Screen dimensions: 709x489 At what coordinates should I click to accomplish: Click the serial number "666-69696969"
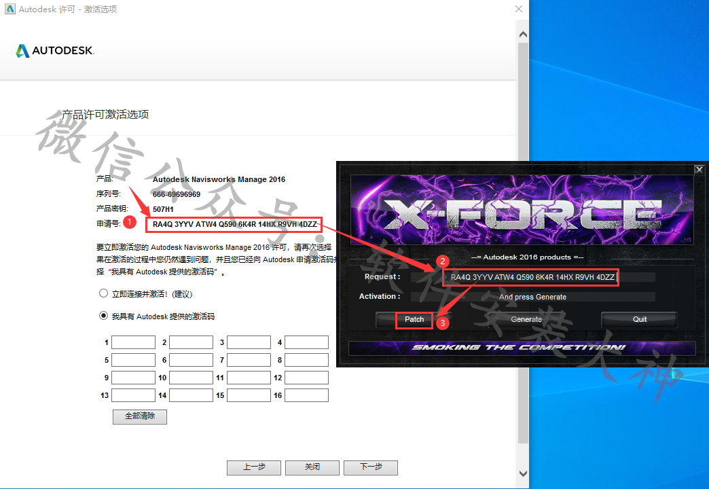177,194
